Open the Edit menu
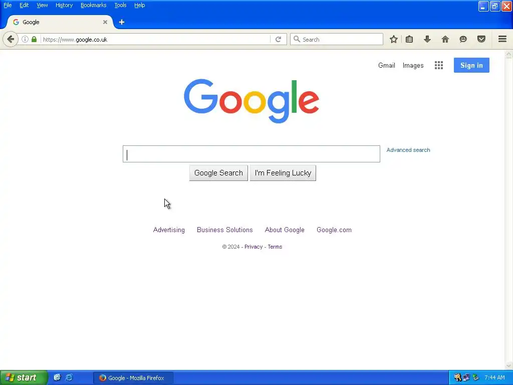The height and width of the screenshot is (385, 513). (24, 5)
